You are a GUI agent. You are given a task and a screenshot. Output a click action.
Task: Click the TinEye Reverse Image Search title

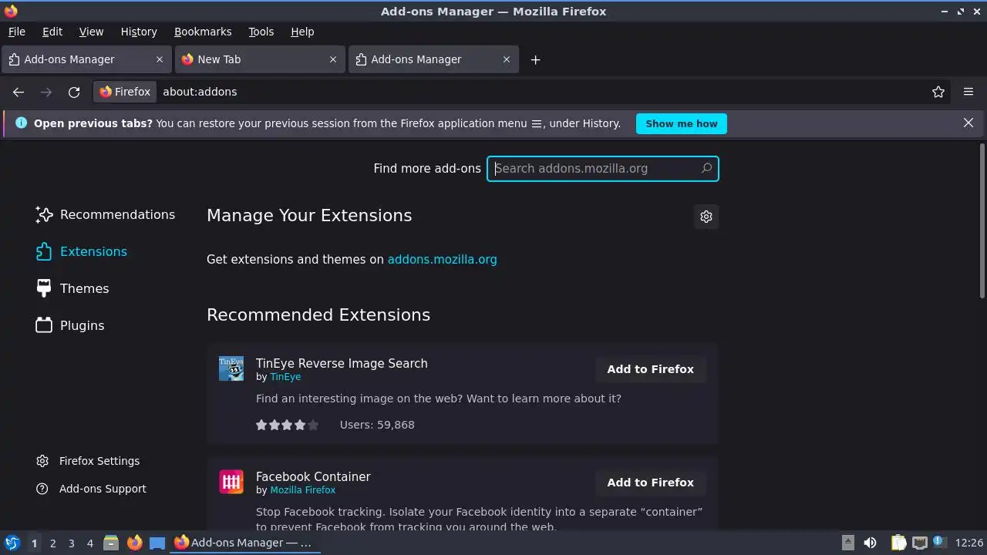point(342,363)
